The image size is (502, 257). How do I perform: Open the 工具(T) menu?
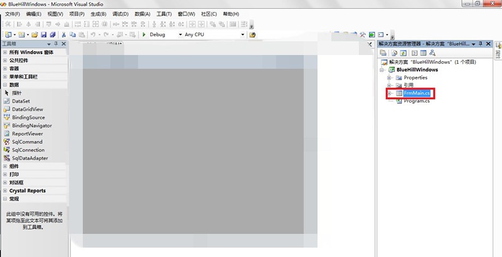click(x=164, y=14)
